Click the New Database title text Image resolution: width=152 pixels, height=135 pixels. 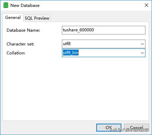(x=25, y=6)
